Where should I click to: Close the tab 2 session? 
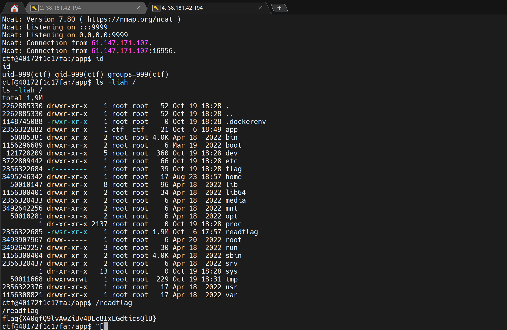138,8
